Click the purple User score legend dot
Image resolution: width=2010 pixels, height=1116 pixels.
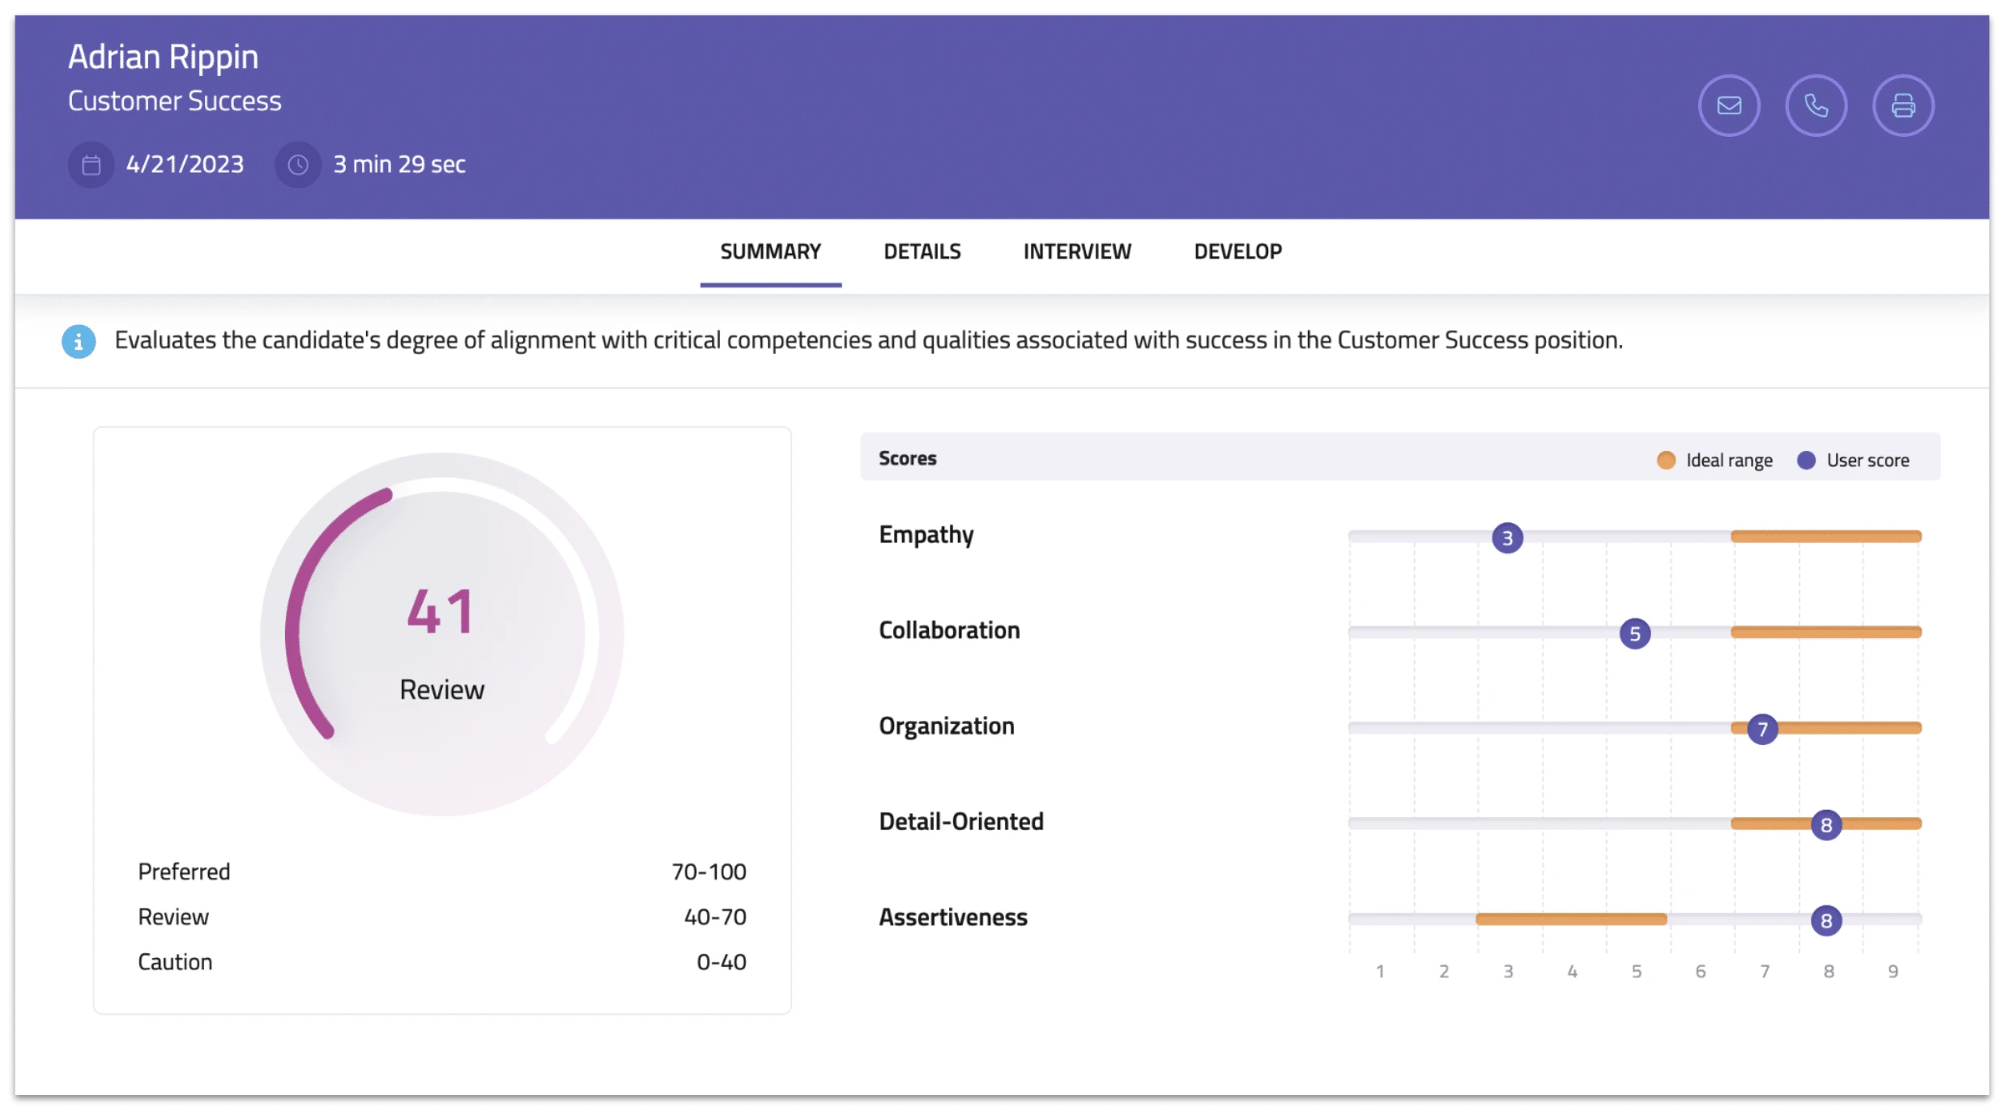click(x=1805, y=460)
